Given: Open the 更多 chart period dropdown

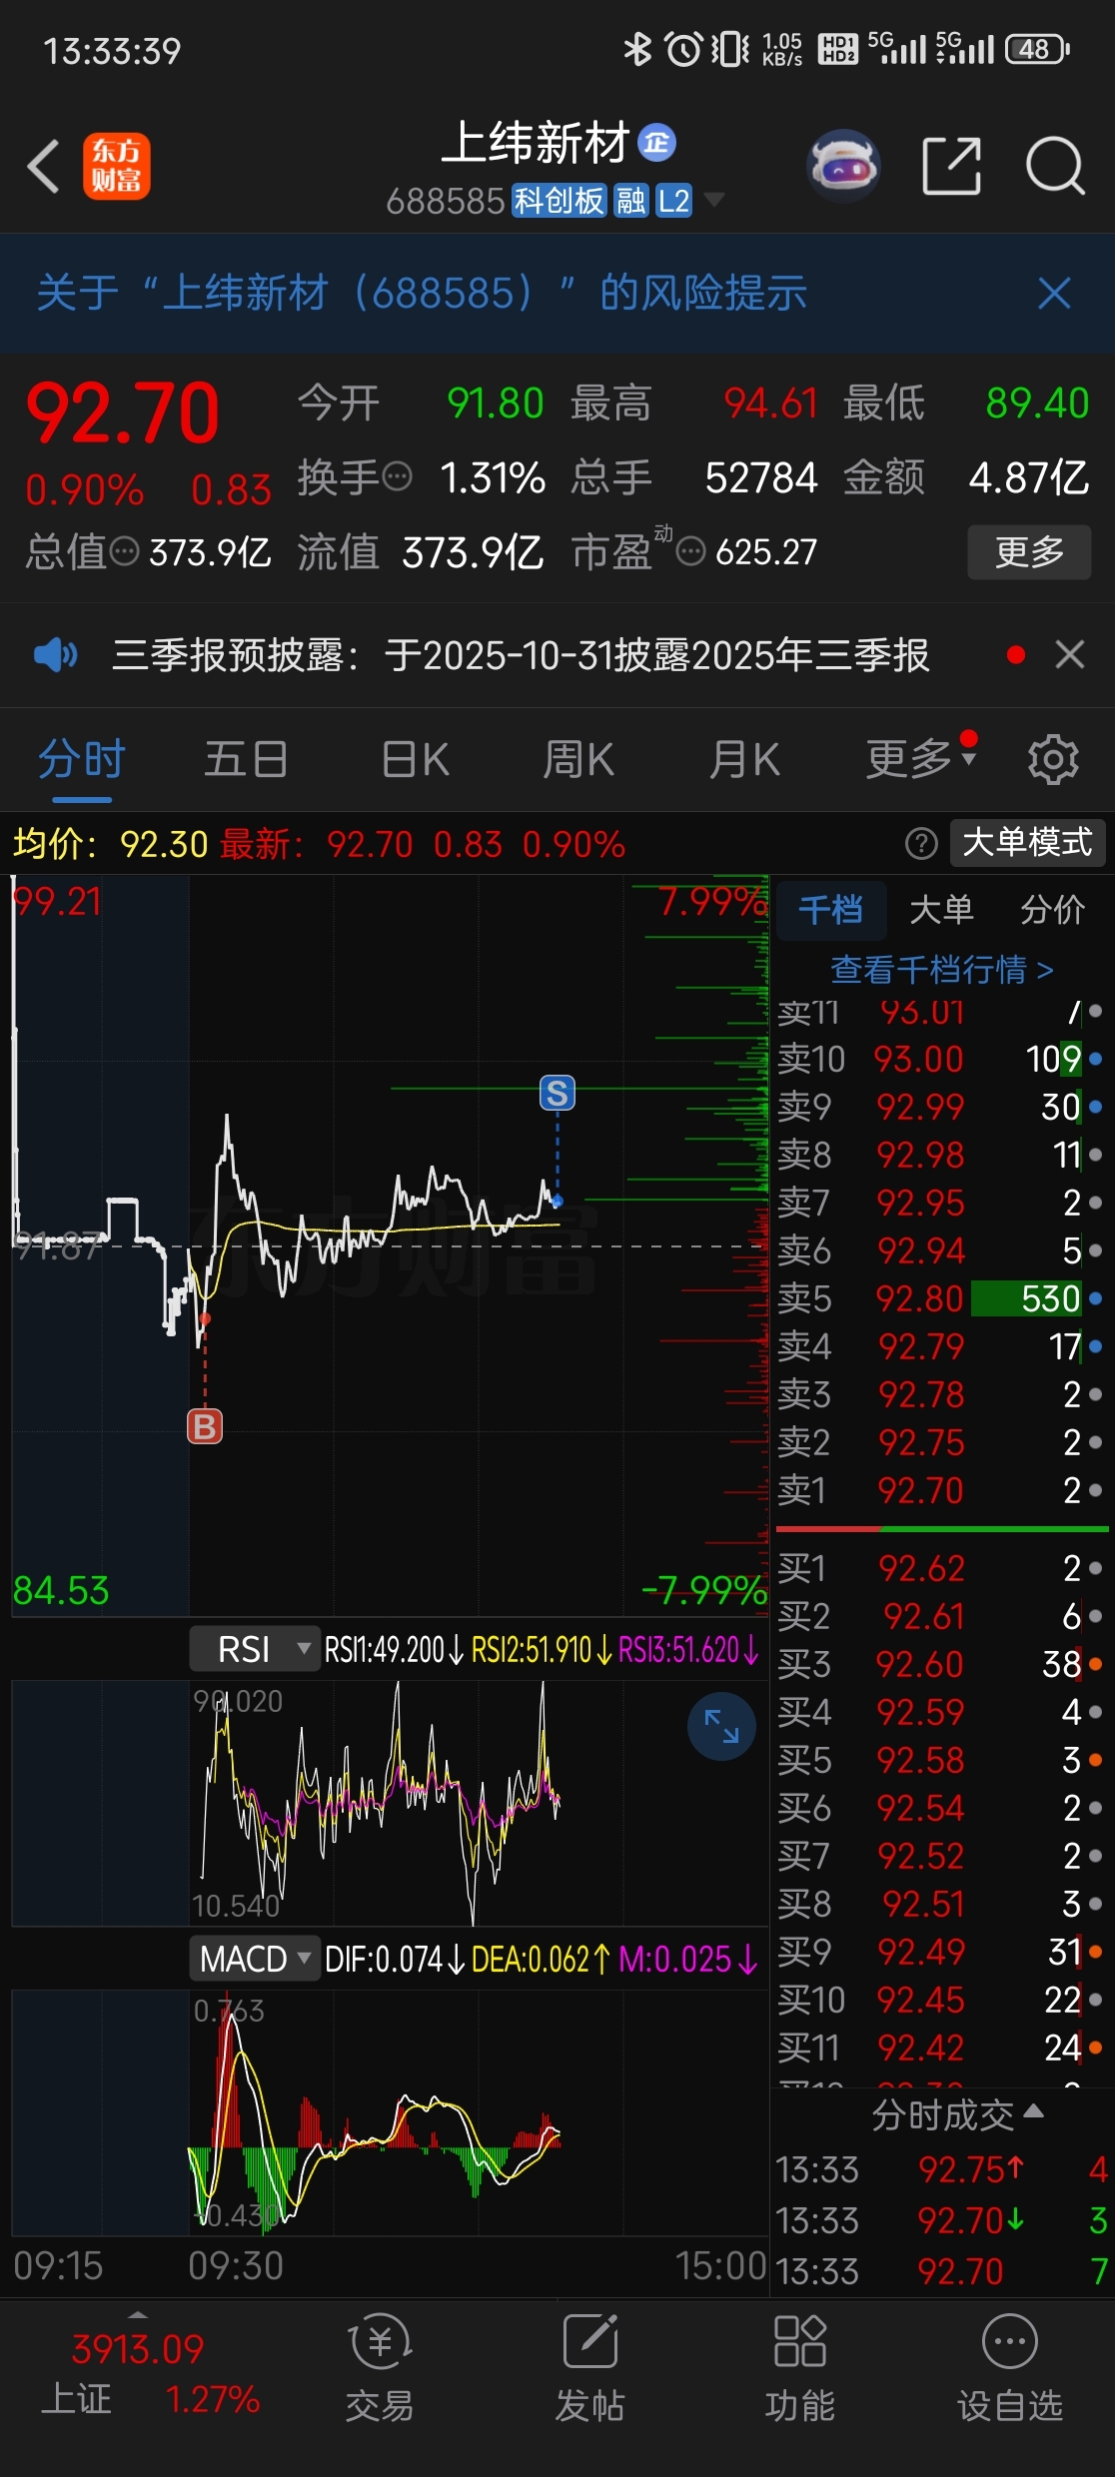Looking at the screenshot, I should (x=921, y=759).
